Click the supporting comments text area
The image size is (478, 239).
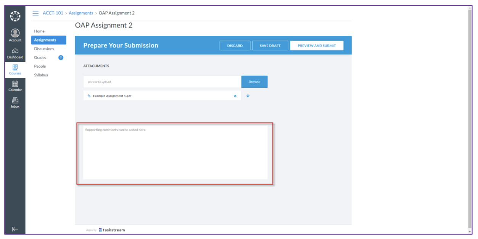click(x=175, y=152)
